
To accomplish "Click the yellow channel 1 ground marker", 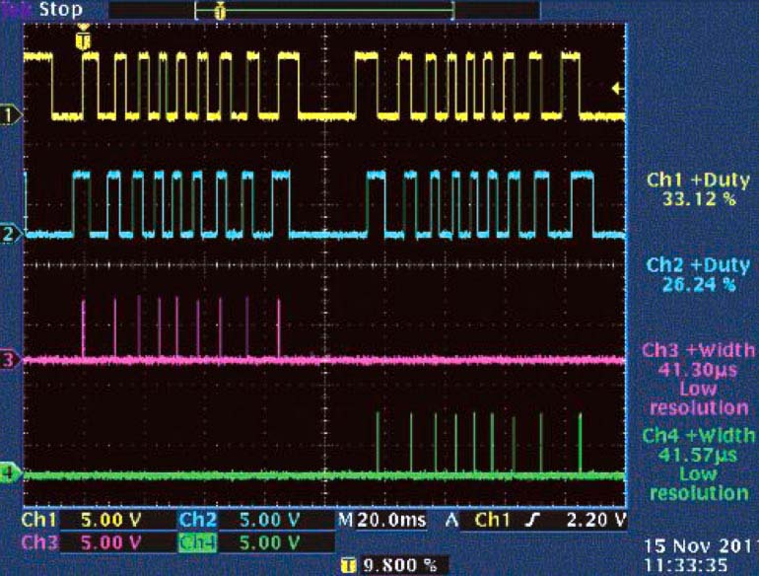I will (x=12, y=116).
